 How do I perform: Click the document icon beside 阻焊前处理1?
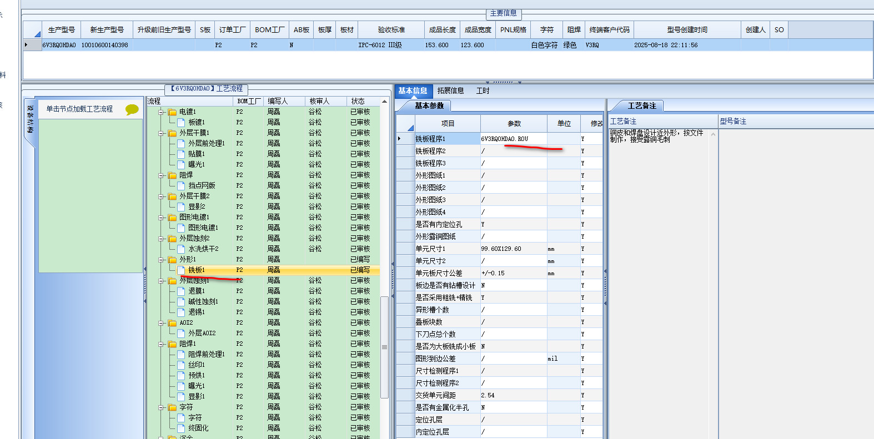click(x=181, y=354)
